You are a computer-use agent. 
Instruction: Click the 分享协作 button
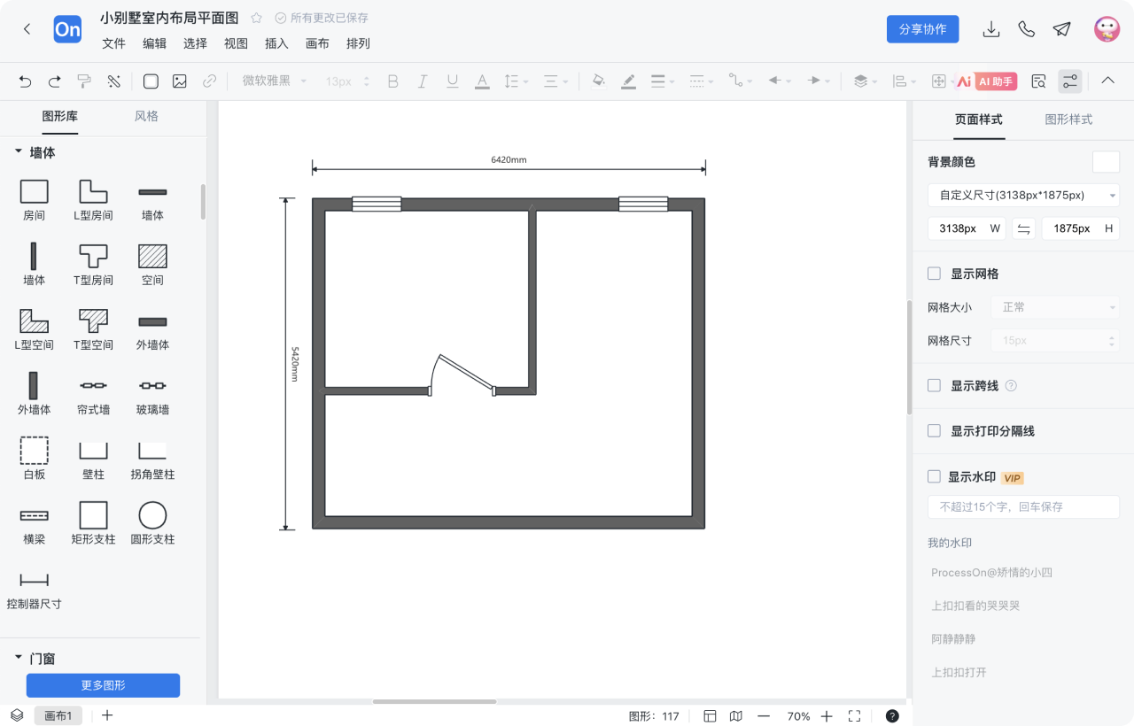[x=922, y=29]
